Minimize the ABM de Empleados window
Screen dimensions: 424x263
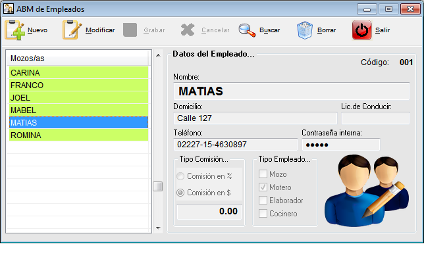[367, 9]
